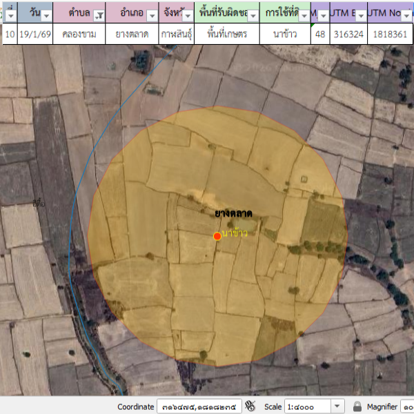414x414 pixels.
Task: Open the อำเภอ column filter dropdown
Action: coord(152,14)
